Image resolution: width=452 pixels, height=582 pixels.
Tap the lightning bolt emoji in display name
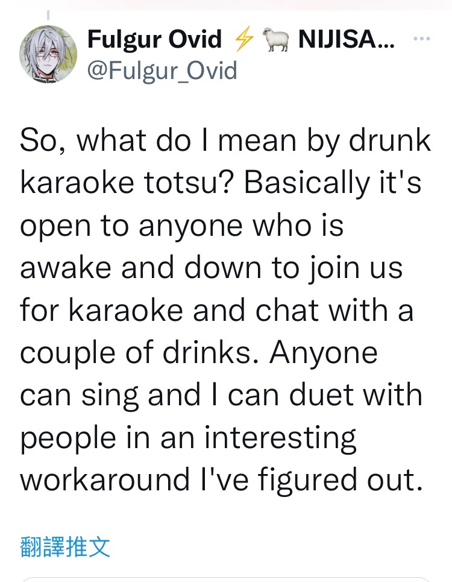pyautogui.click(x=244, y=38)
